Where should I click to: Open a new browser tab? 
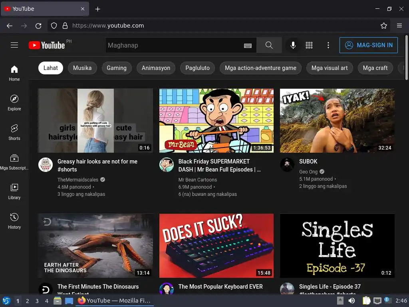97,9
